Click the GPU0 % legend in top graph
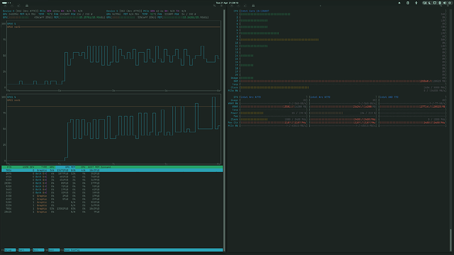The width and height of the screenshot is (454, 255). tap(11, 24)
